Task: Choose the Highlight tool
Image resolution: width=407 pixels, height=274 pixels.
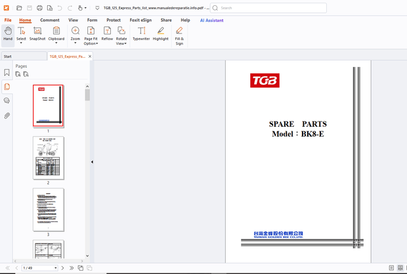Action: point(161,34)
